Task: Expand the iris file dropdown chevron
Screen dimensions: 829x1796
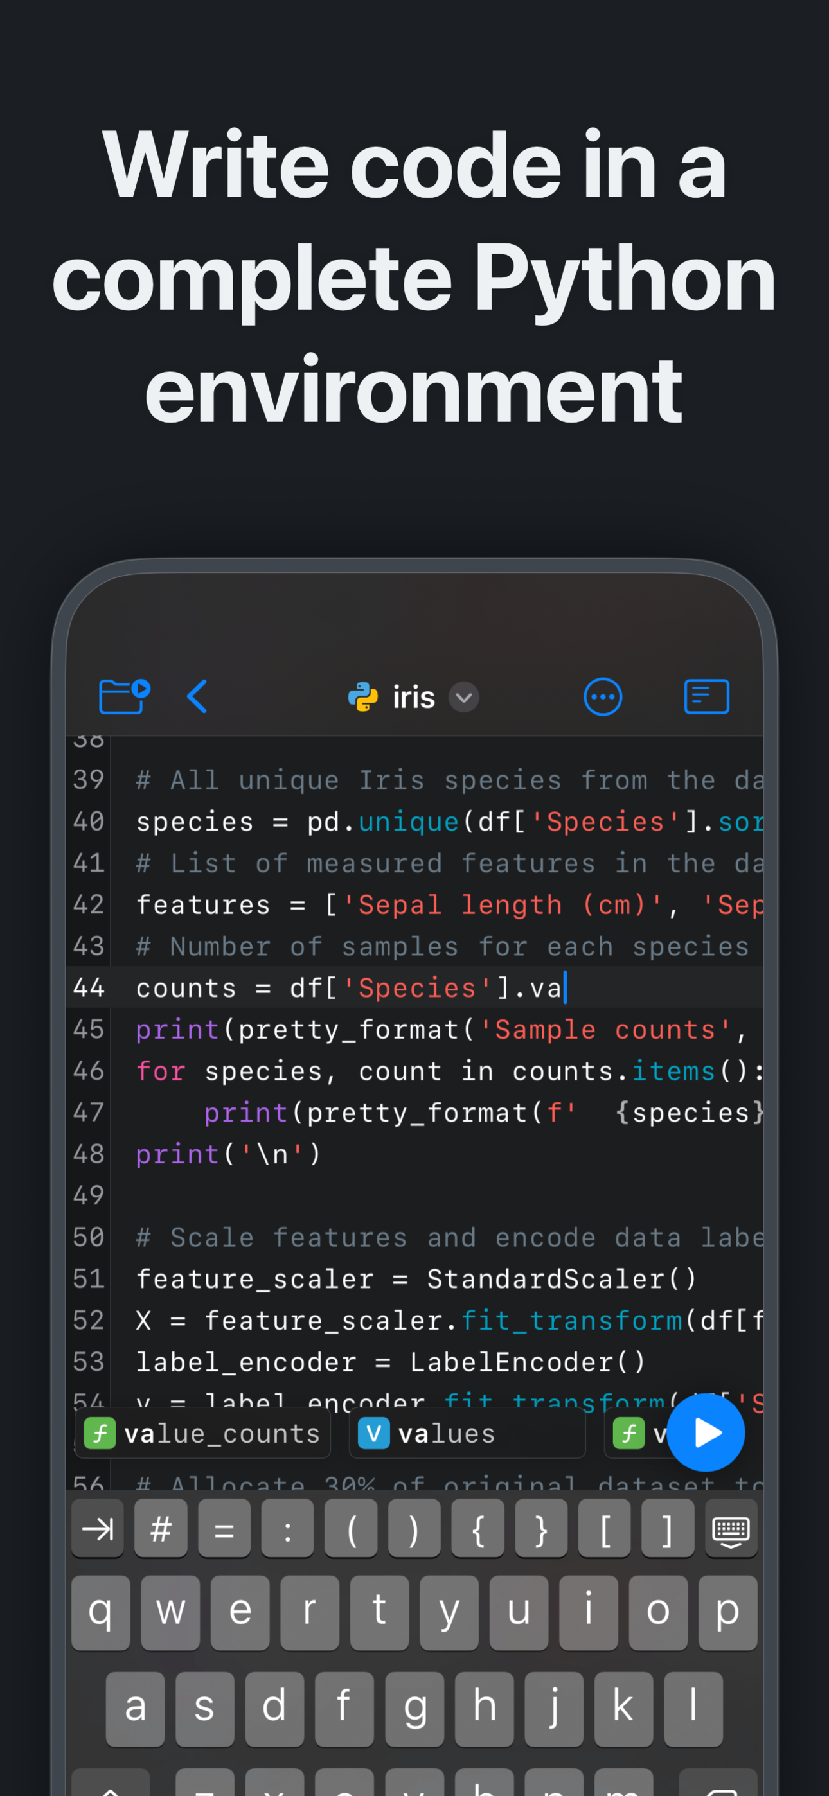Action: tap(463, 697)
